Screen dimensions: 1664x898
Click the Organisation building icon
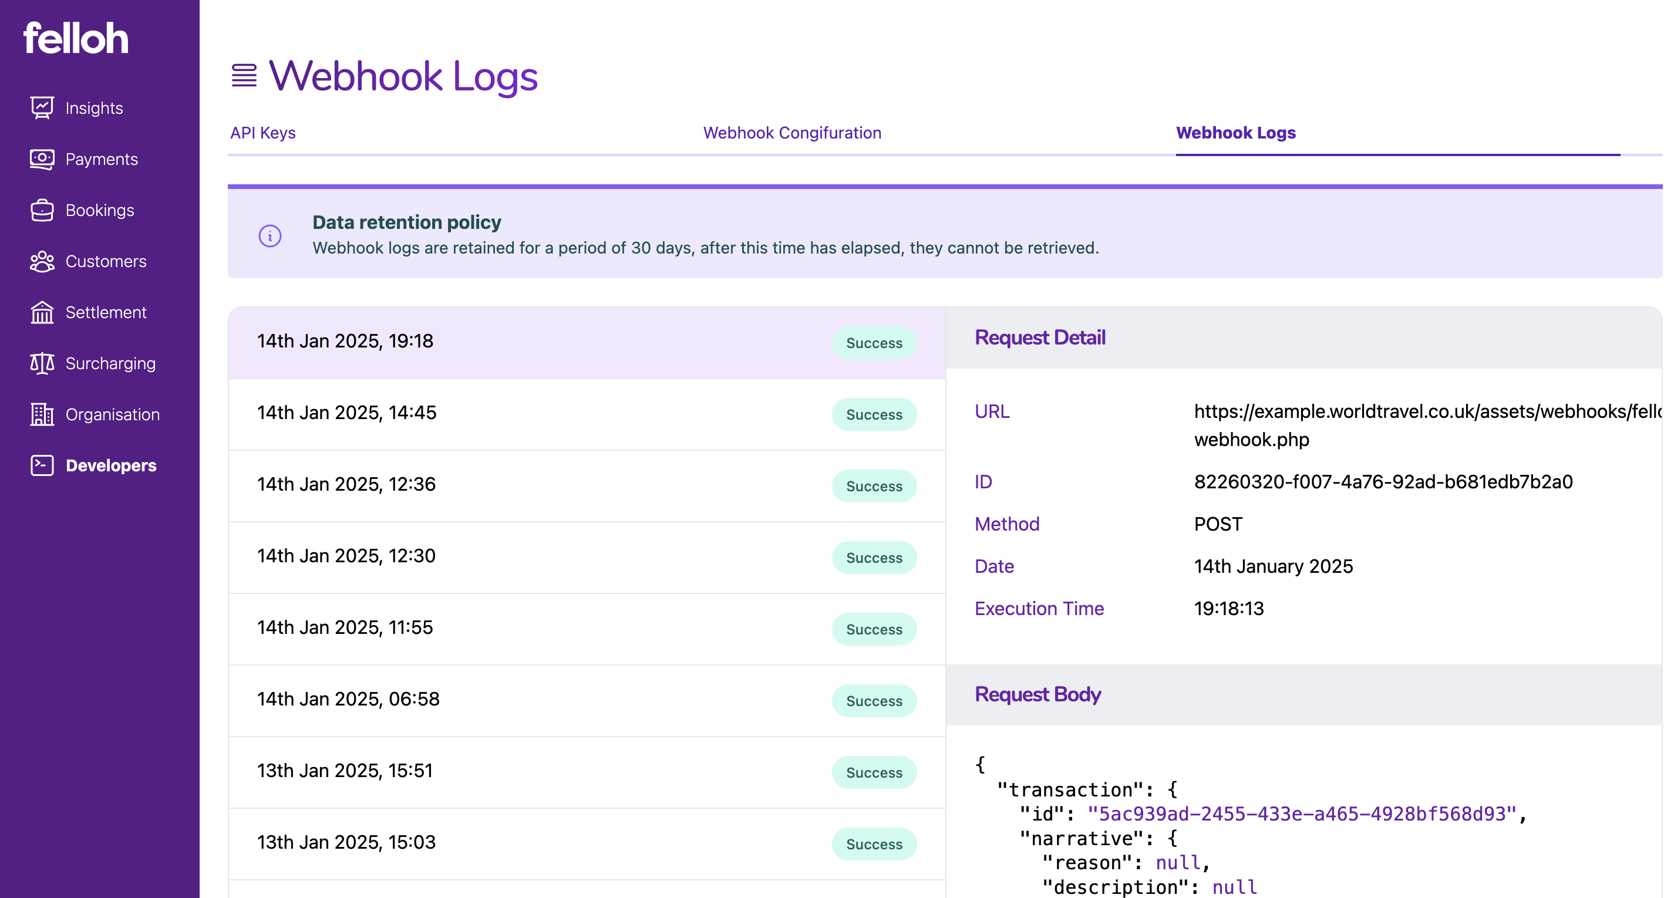tap(42, 414)
